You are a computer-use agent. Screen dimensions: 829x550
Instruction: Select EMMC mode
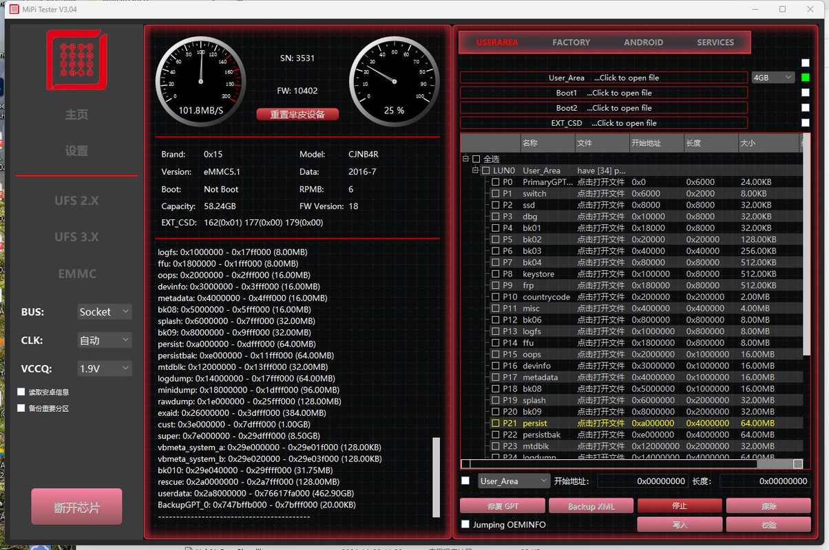coord(76,274)
